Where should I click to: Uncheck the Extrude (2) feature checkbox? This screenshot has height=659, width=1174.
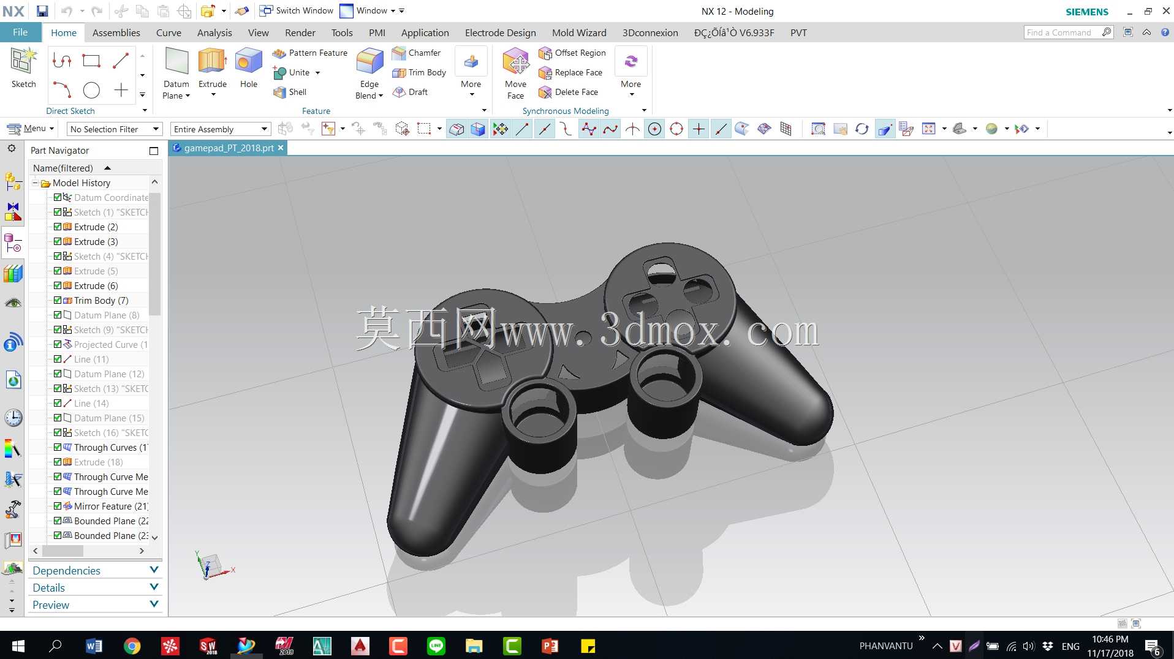(58, 227)
